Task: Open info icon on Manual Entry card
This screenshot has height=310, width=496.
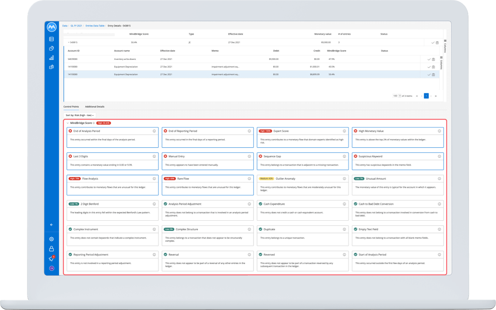Action: point(249,156)
